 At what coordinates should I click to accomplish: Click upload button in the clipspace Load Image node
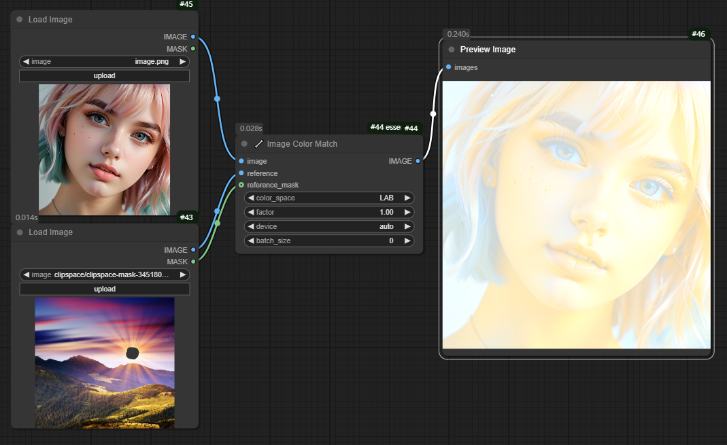(x=104, y=289)
